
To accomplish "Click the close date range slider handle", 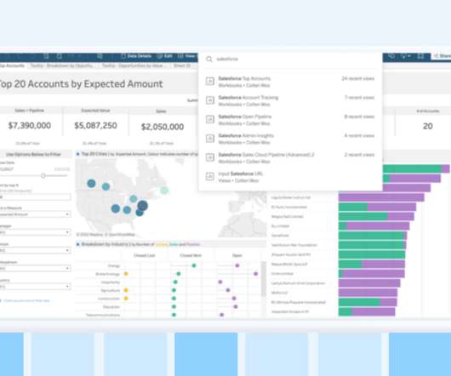I will point(43,175).
